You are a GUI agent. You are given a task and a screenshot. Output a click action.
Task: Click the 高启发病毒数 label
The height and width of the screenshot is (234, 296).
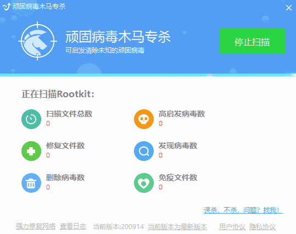[x=182, y=114]
